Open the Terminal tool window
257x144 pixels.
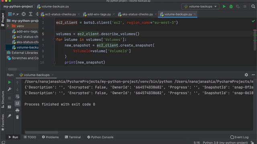pos(73,137)
